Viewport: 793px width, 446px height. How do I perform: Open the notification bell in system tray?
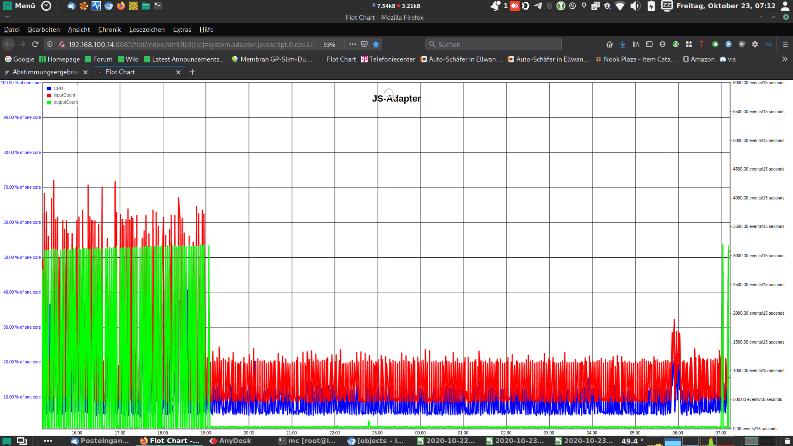pyautogui.click(x=495, y=6)
